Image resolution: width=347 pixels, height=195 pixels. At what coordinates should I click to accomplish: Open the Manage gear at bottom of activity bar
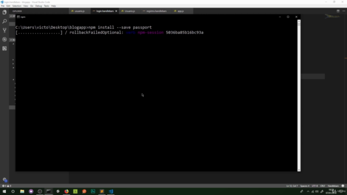click(x=4, y=179)
